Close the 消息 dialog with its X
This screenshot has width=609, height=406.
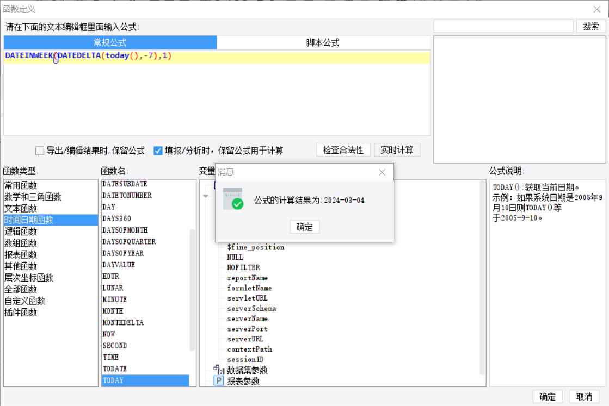(x=382, y=172)
